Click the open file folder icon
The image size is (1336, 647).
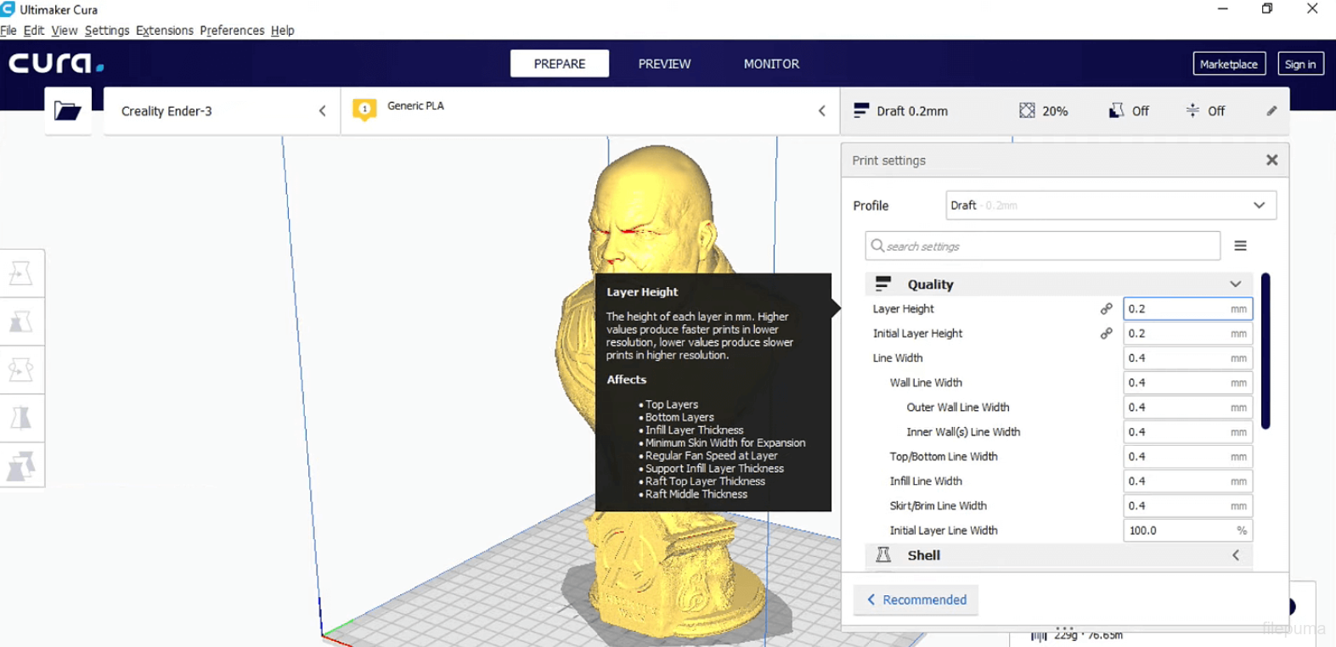(x=67, y=111)
